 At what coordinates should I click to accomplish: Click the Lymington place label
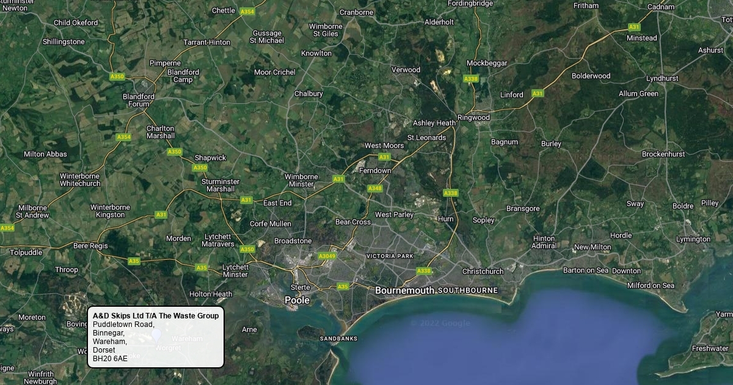693,239
